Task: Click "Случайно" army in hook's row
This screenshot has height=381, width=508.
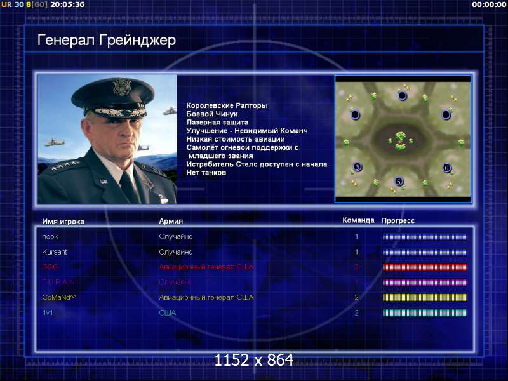Action: [x=176, y=237]
